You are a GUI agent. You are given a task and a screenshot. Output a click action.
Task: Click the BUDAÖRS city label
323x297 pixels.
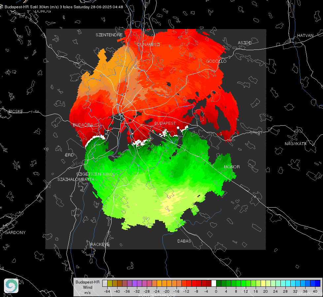coord(83,125)
